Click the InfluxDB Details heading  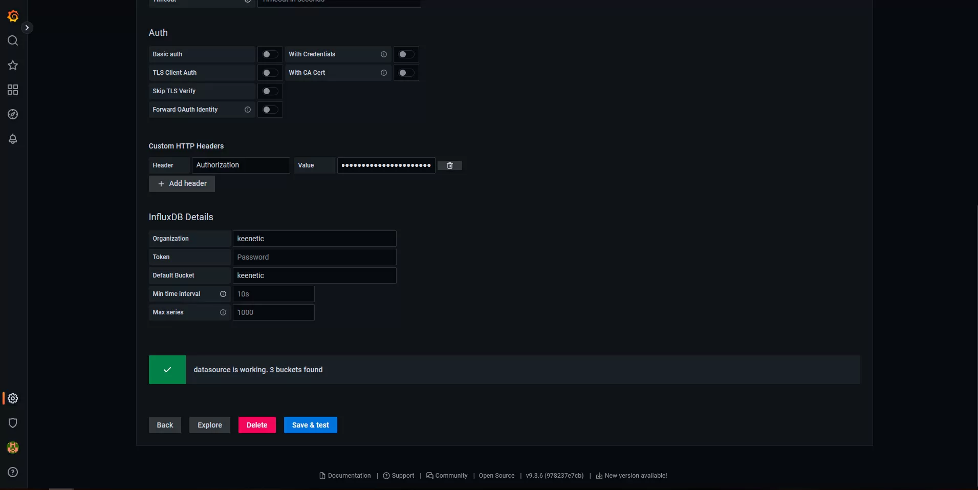181,217
